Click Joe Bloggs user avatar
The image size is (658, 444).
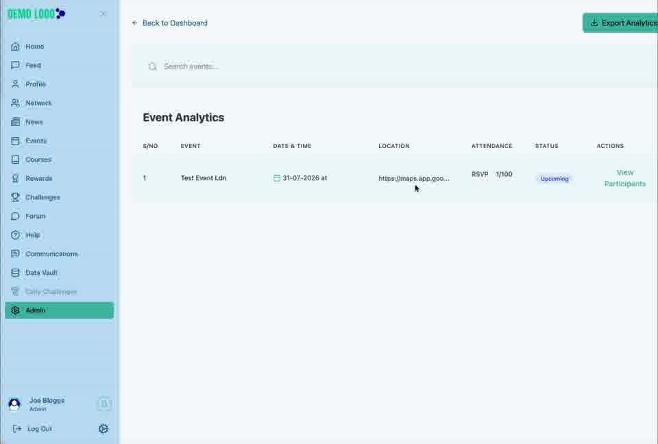tap(14, 404)
